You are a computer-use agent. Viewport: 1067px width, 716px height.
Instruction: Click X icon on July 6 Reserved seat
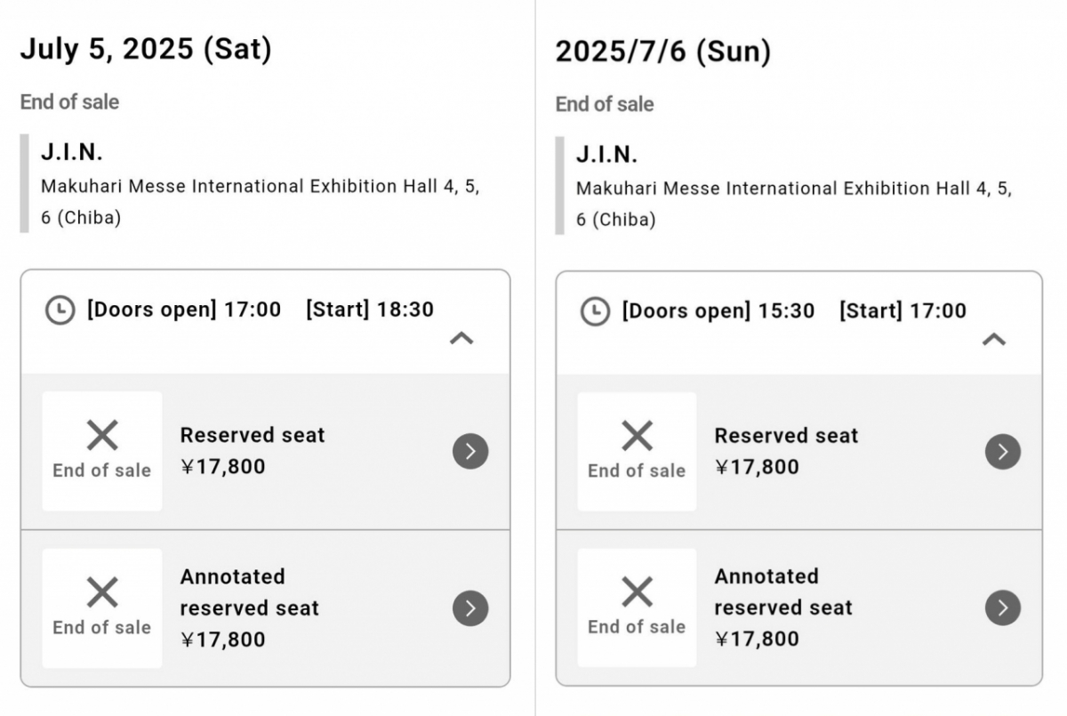click(x=637, y=436)
